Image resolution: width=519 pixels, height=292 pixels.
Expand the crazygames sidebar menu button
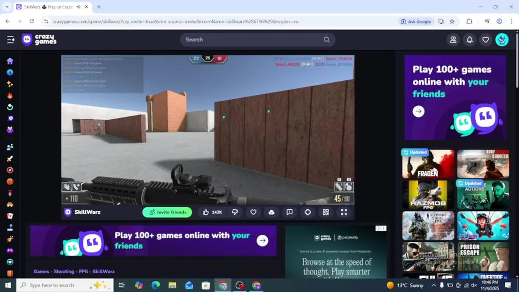[x=11, y=39]
